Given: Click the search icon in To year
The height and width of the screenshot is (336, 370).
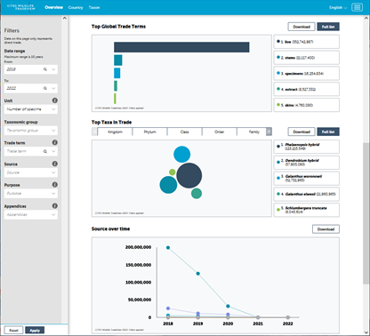Looking at the screenshot, I should click(45, 88).
